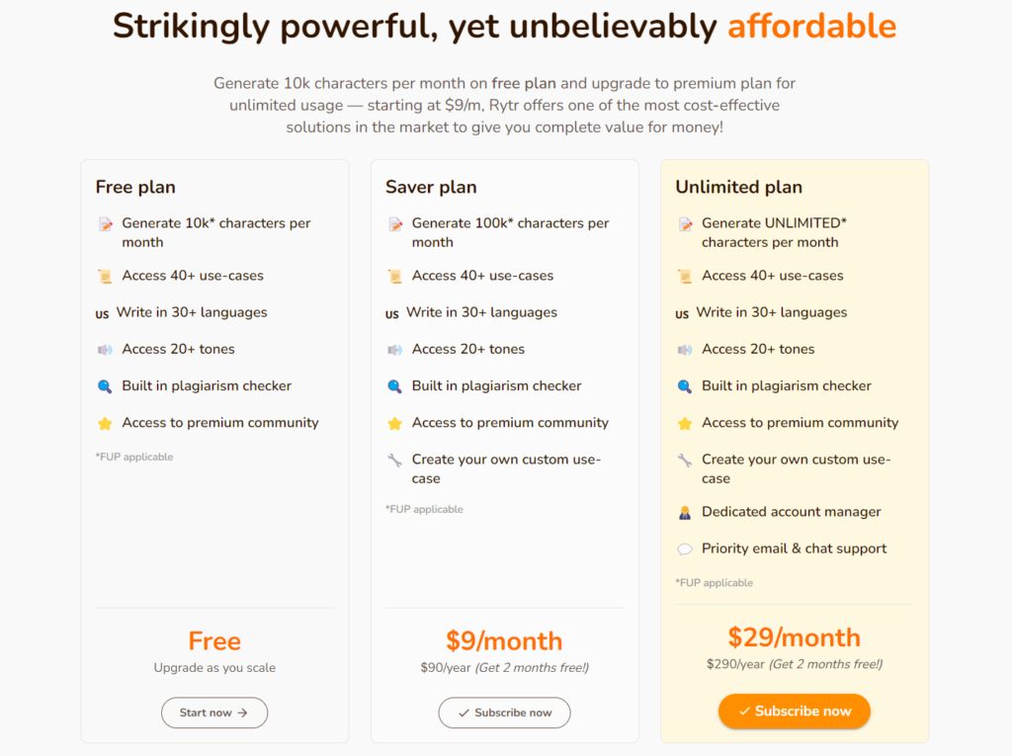Viewport: 1012px width, 756px height.
Task: Click the scroll icon in Saver plan
Action: [394, 277]
